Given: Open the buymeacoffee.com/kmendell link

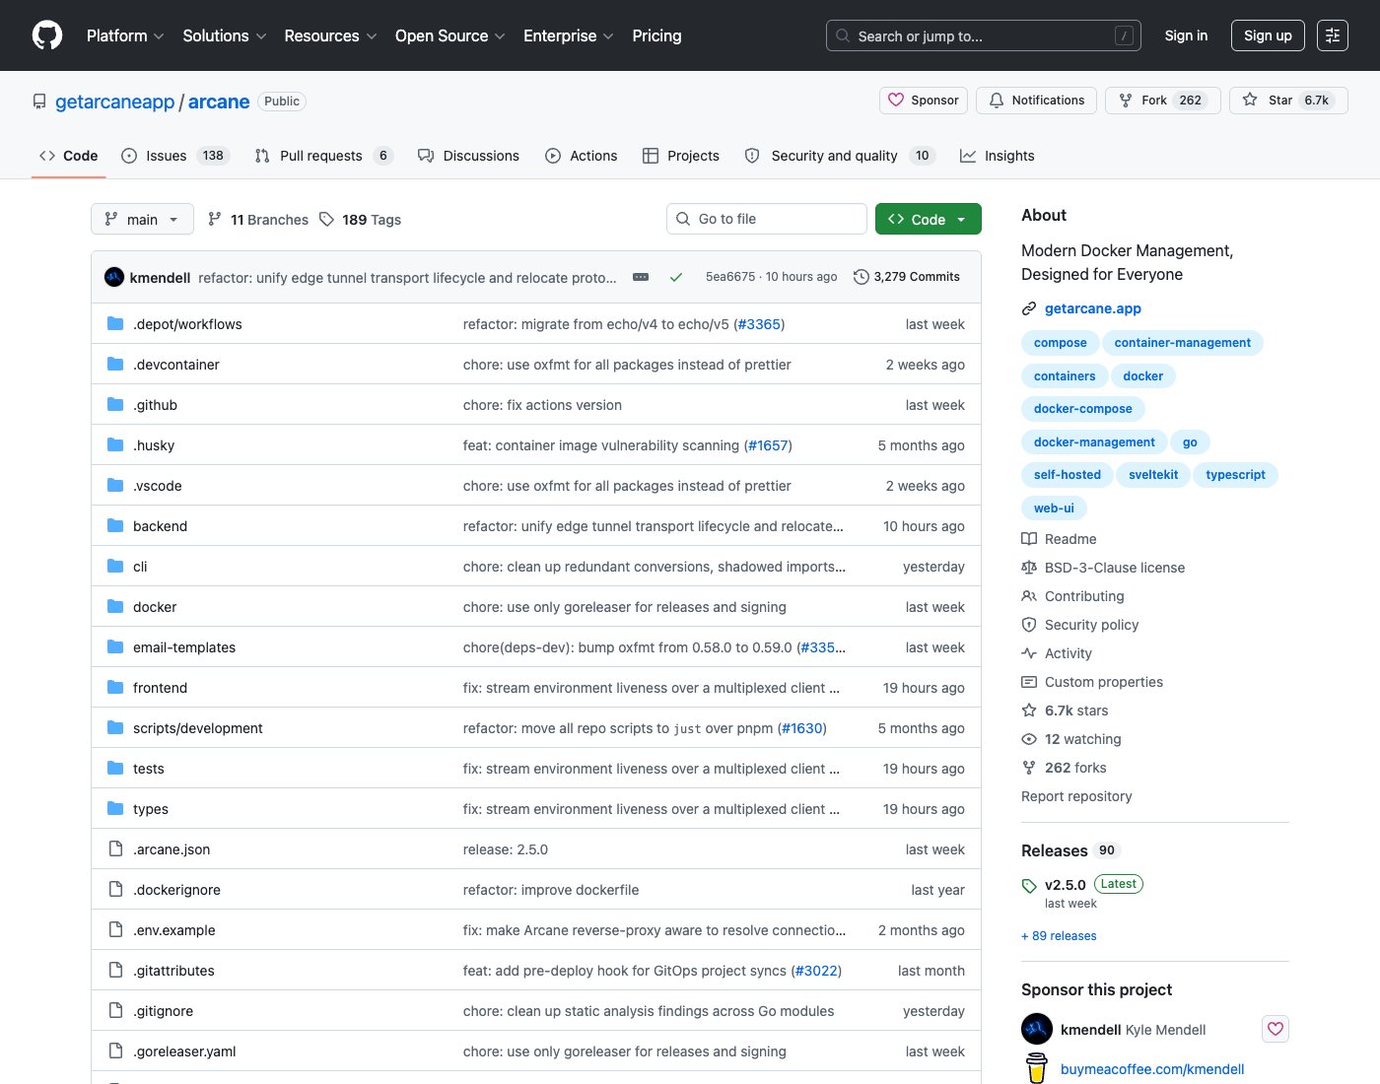Looking at the screenshot, I should tap(1152, 1069).
